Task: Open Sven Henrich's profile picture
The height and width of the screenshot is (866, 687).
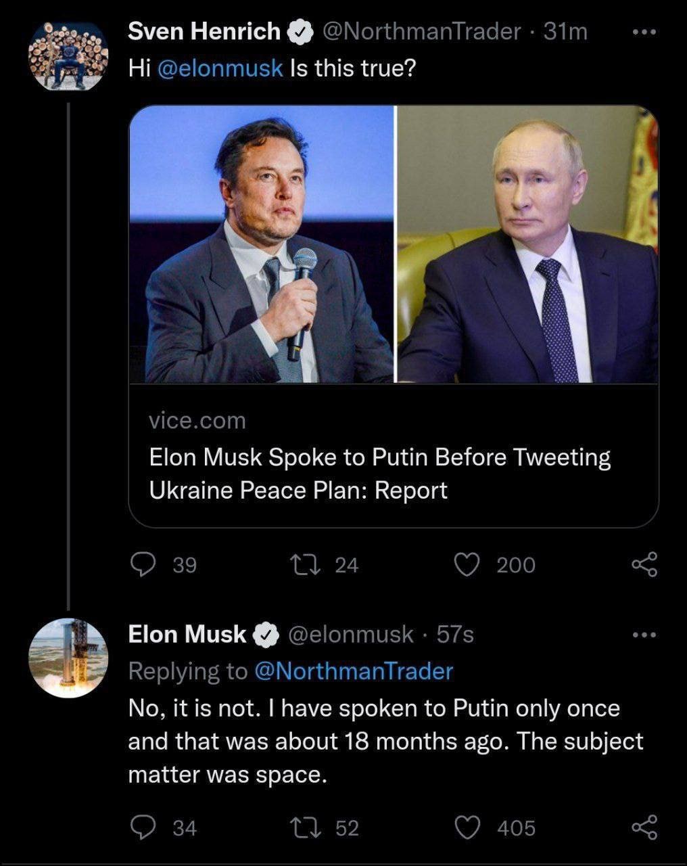Action: click(x=68, y=55)
